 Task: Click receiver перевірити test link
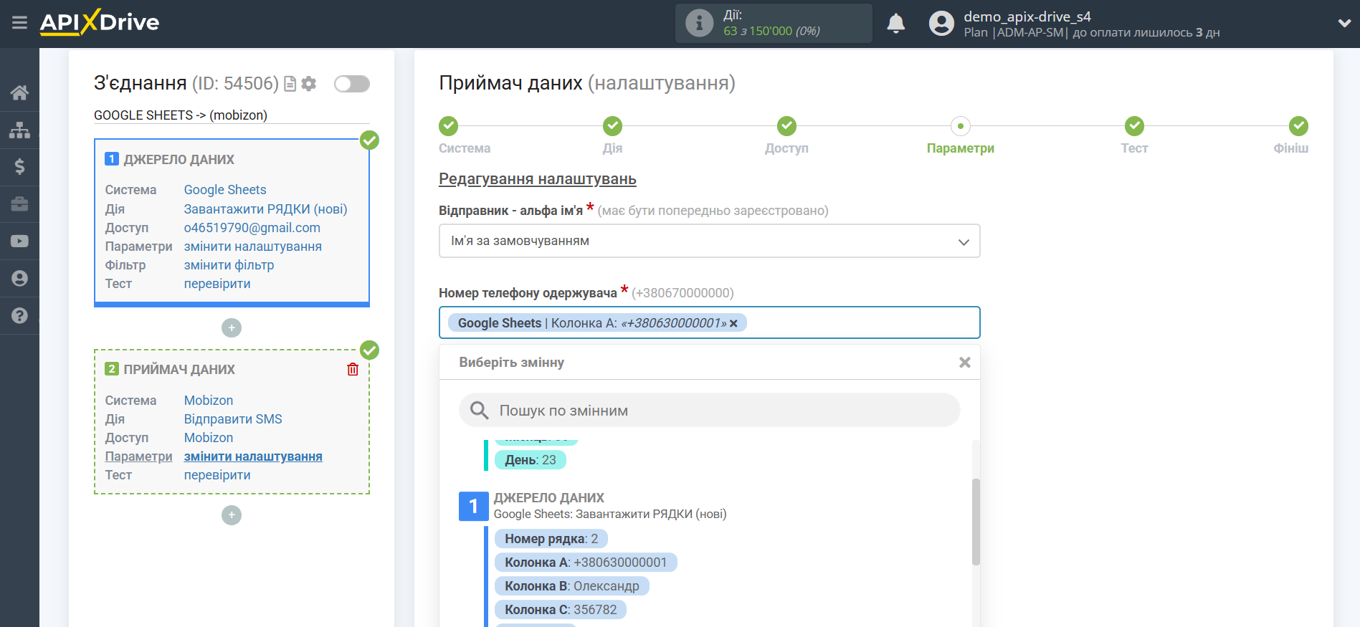[x=217, y=475]
